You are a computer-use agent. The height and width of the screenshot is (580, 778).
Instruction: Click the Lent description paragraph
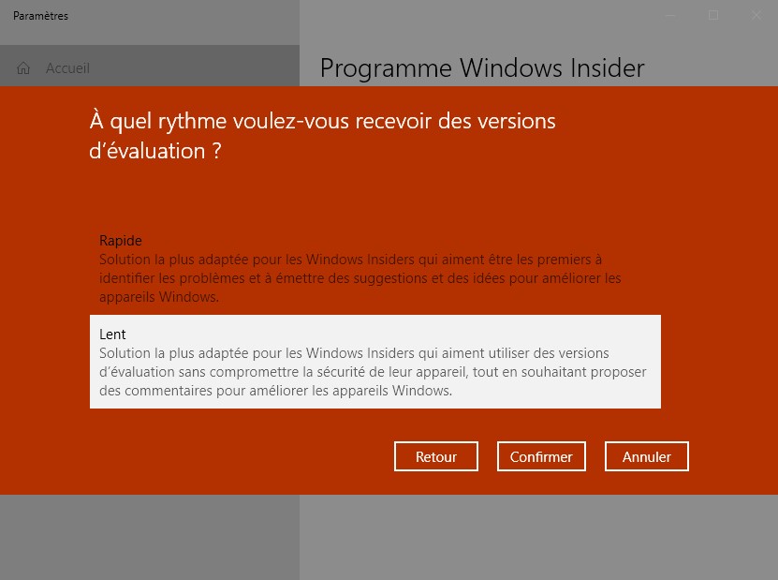coord(373,371)
